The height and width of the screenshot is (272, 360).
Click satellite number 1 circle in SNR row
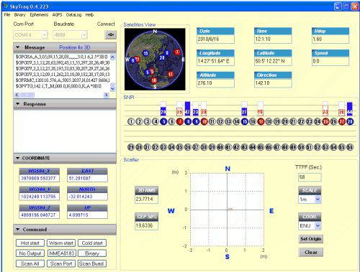point(131,121)
